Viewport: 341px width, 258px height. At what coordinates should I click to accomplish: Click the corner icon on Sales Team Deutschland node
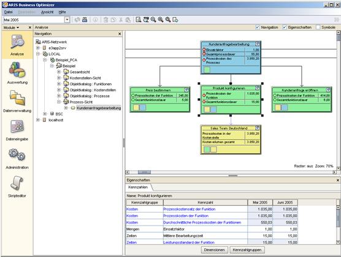pyautogui.click(x=258, y=128)
